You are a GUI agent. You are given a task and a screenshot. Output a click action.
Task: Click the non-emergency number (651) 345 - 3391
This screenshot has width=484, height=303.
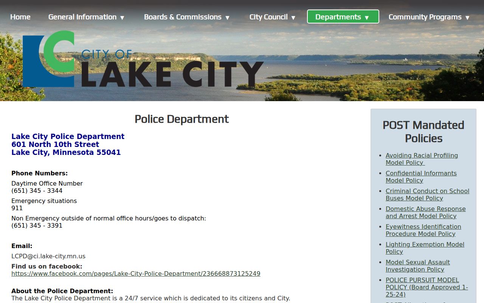37,225
